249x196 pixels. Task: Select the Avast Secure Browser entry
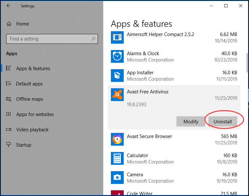click(174, 139)
